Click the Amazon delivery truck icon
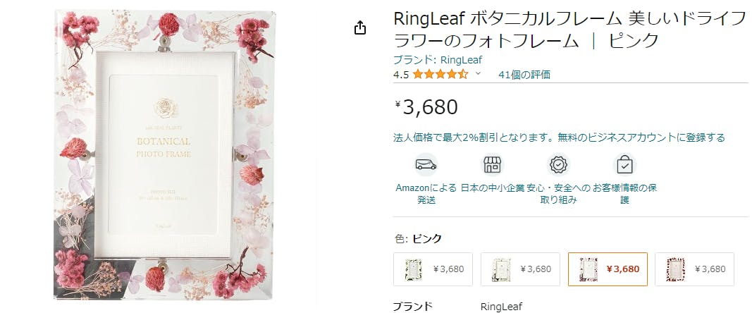 [x=426, y=165]
